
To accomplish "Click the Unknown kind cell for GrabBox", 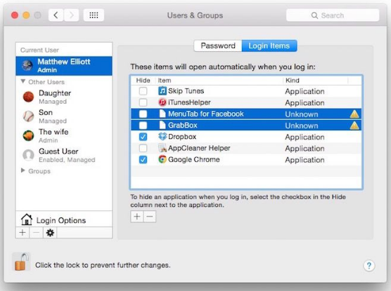I will tap(302, 126).
